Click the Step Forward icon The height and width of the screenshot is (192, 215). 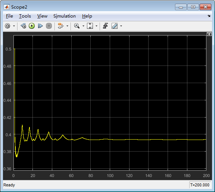click(40, 26)
